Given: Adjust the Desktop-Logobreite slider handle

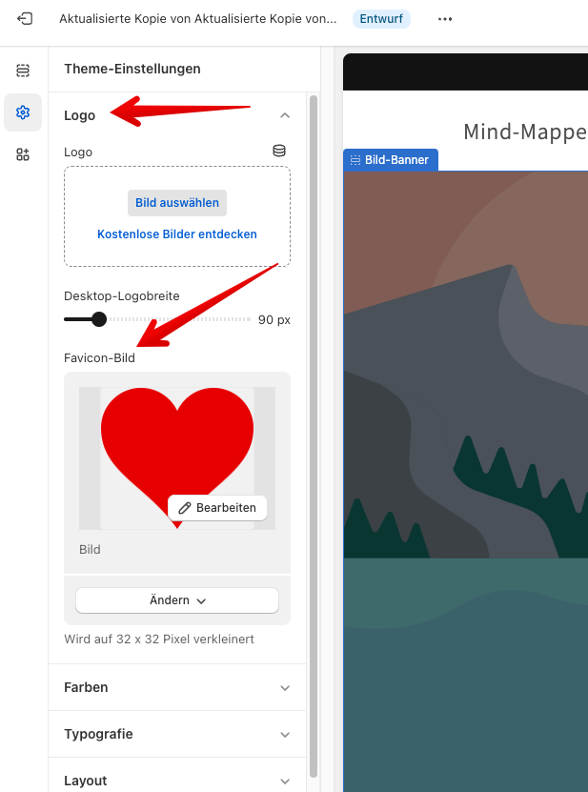Looking at the screenshot, I should click(99, 319).
